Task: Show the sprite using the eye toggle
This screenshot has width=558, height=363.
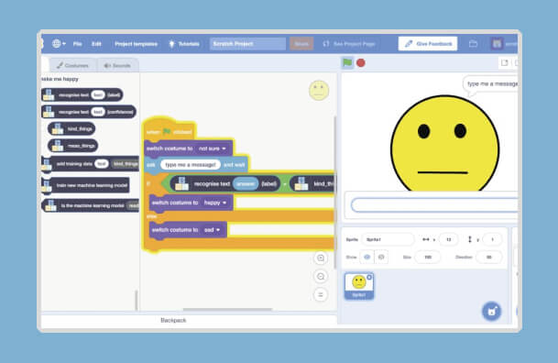Action: [367, 257]
